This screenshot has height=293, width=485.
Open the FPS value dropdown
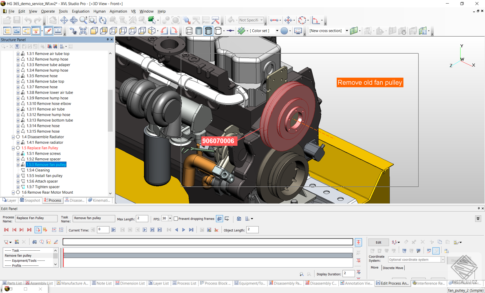[170, 219]
